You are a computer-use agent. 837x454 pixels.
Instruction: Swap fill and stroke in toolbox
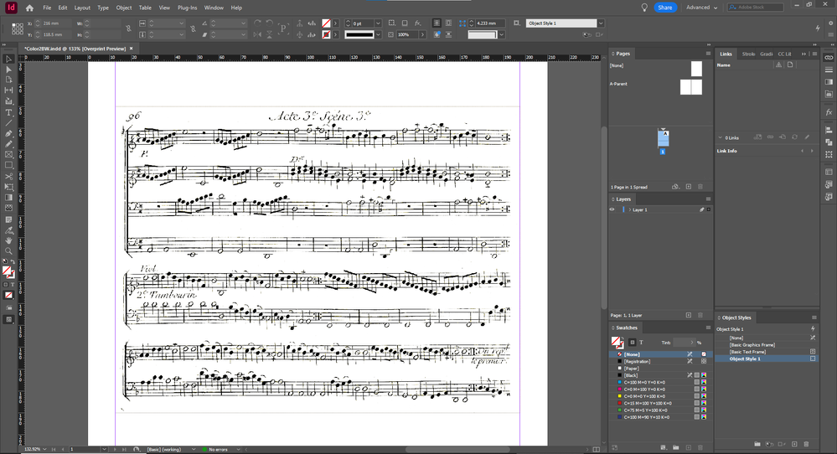coord(13,261)
